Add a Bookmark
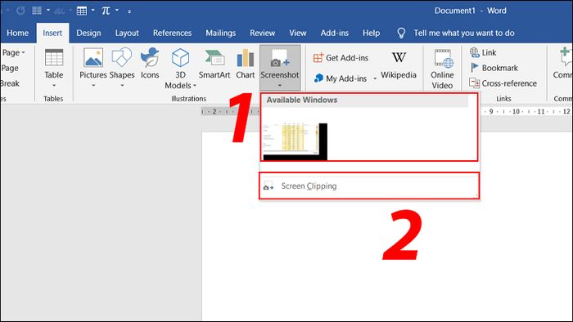 pos(494,68)
